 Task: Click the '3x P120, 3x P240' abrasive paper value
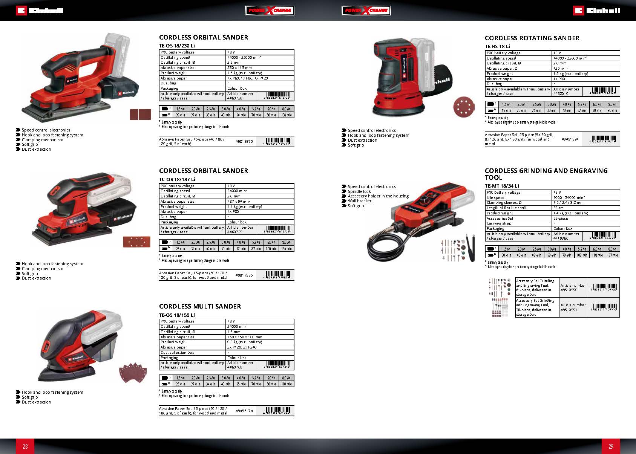[x=242, y=347]
